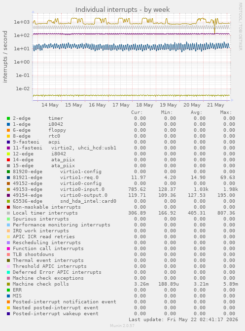
Task: Click the Rescheduling interrupts legend entry
Action: click(47, 243)
